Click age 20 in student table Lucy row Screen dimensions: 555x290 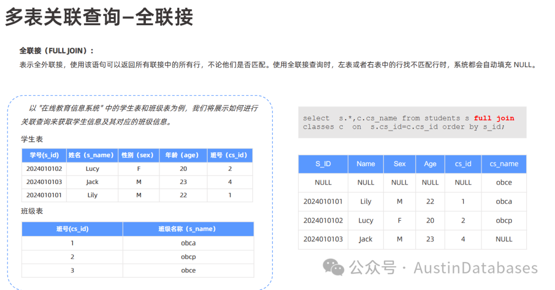click(183, 169)
